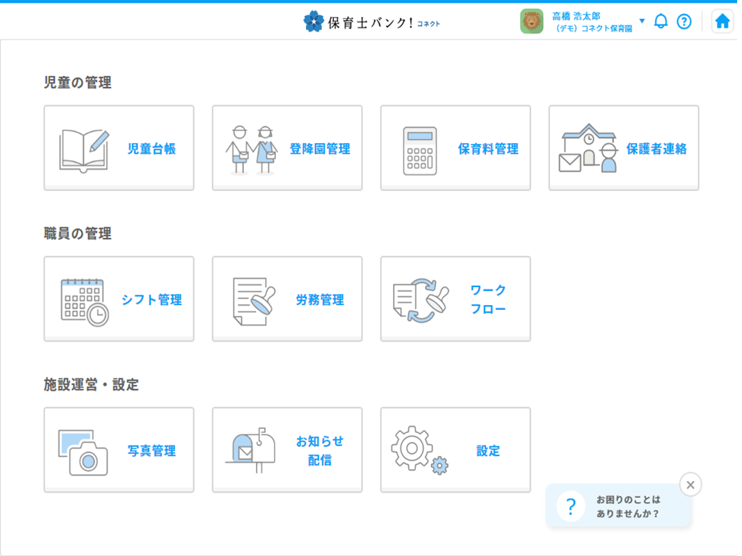
Task: Open the ワークフロー tile
Action: 455,299
